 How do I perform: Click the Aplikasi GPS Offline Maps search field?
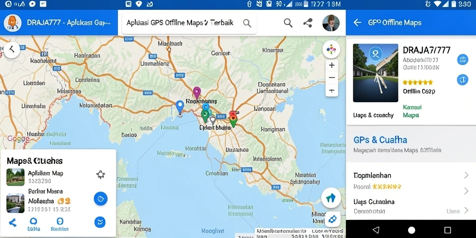[190, 23]
